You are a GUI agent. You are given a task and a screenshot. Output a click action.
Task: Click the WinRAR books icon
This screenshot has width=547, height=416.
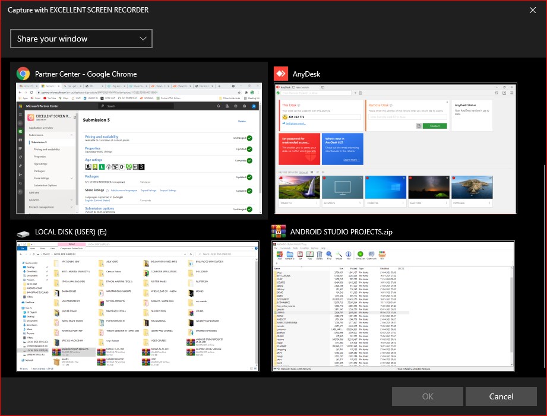click(279, 231)
